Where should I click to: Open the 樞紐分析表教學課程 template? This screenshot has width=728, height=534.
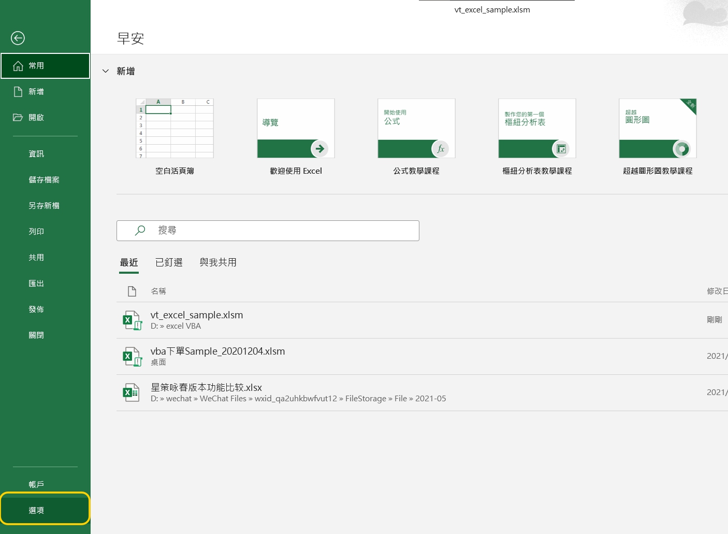[537, 137]
